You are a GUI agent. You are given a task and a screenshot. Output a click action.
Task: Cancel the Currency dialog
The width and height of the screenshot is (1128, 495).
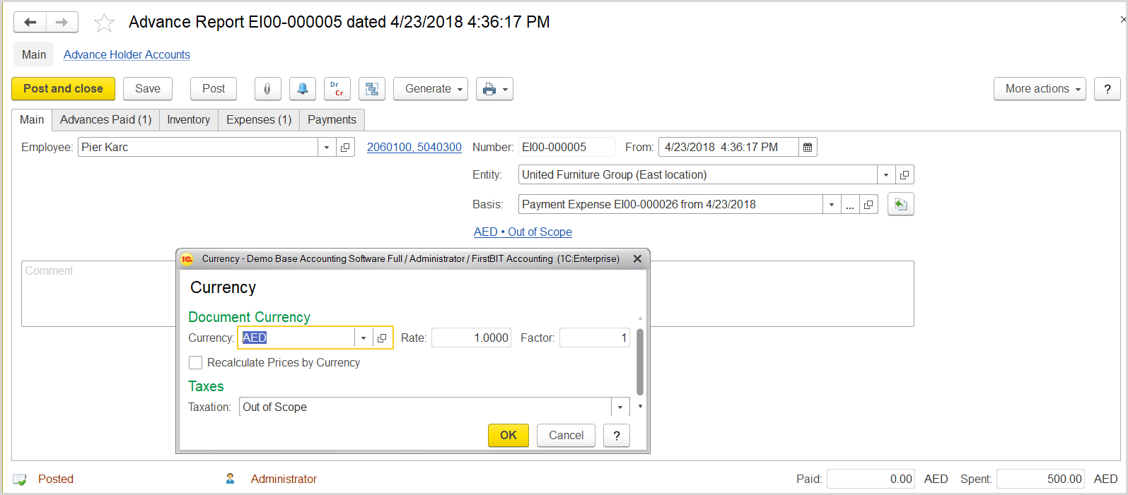pos(566,436)
